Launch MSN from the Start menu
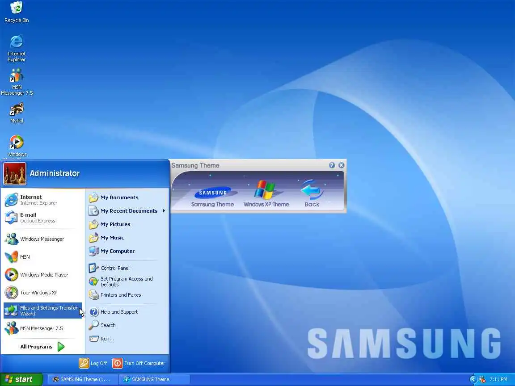 pos(43,257)
